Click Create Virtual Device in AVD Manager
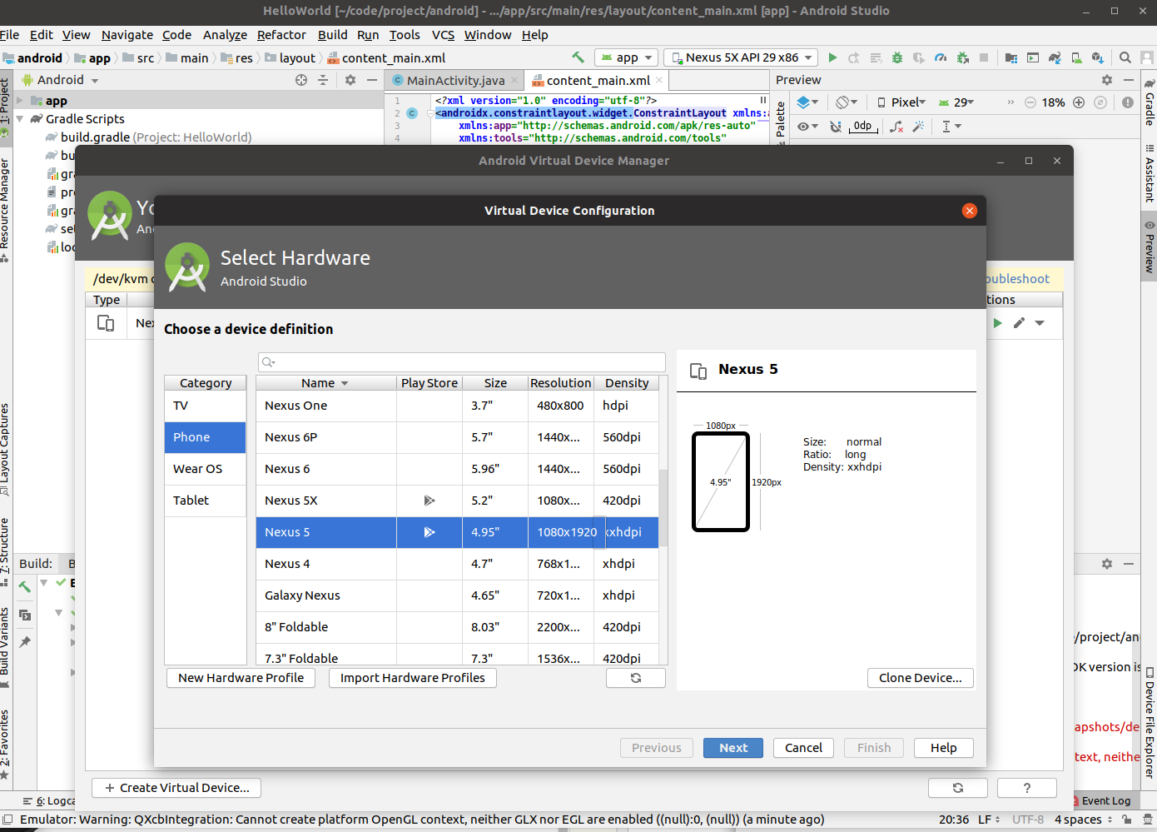The width and height of the screenshot is (1157, 832). 176,788
